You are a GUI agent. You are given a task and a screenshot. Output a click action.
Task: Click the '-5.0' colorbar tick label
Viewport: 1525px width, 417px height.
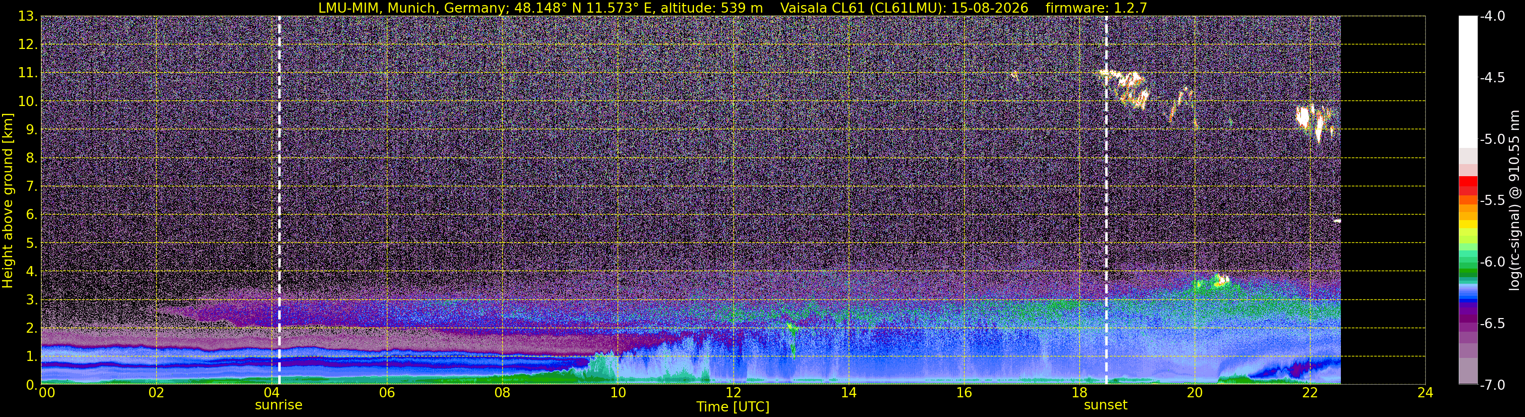(x=1493, y=139)
